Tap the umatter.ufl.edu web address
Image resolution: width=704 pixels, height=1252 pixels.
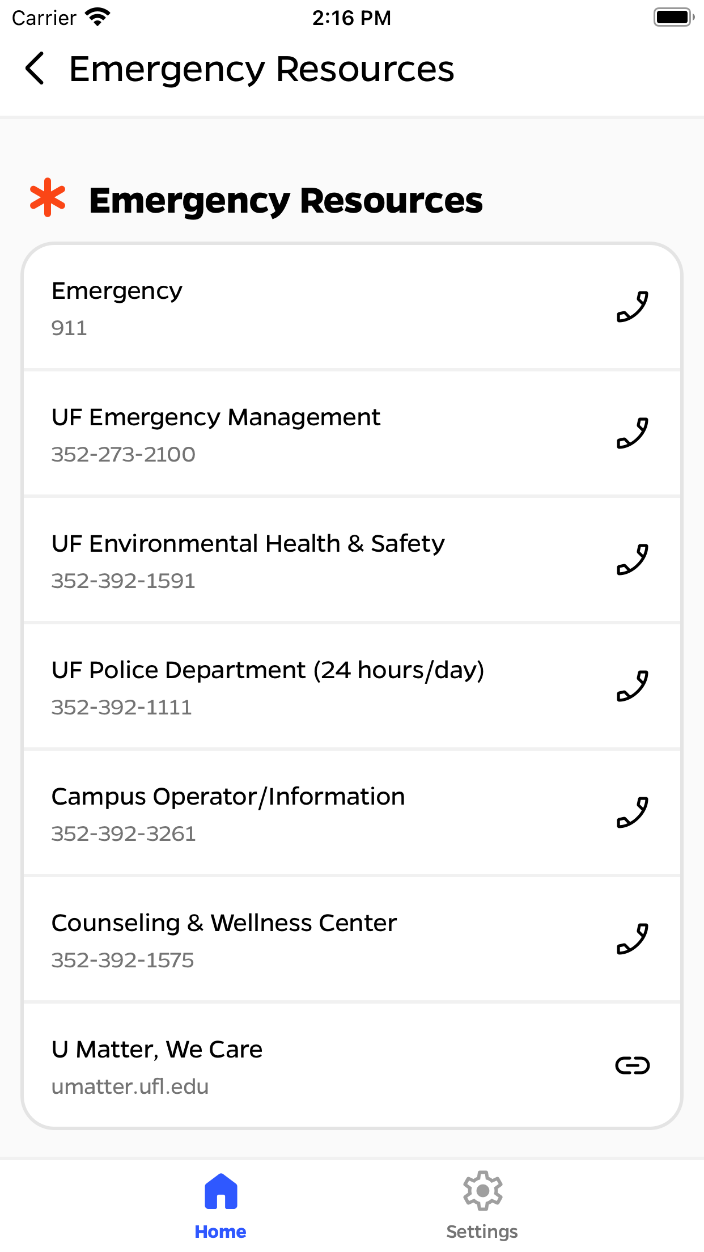pyautogui.click(x=130, y=1087)
